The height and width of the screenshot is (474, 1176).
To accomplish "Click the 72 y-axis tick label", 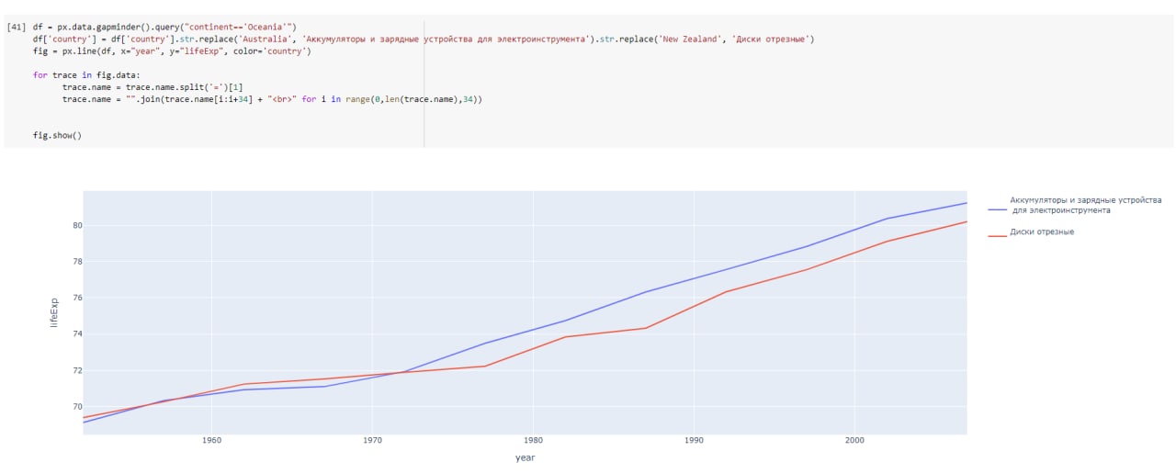I will coord(76,370).
